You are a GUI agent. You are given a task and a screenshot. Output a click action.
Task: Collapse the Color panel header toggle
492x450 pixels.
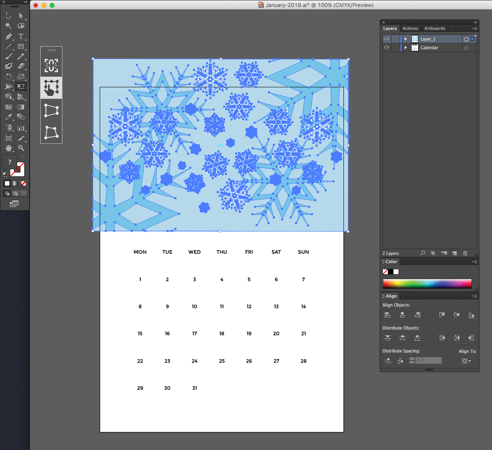(x=383, y=261)
